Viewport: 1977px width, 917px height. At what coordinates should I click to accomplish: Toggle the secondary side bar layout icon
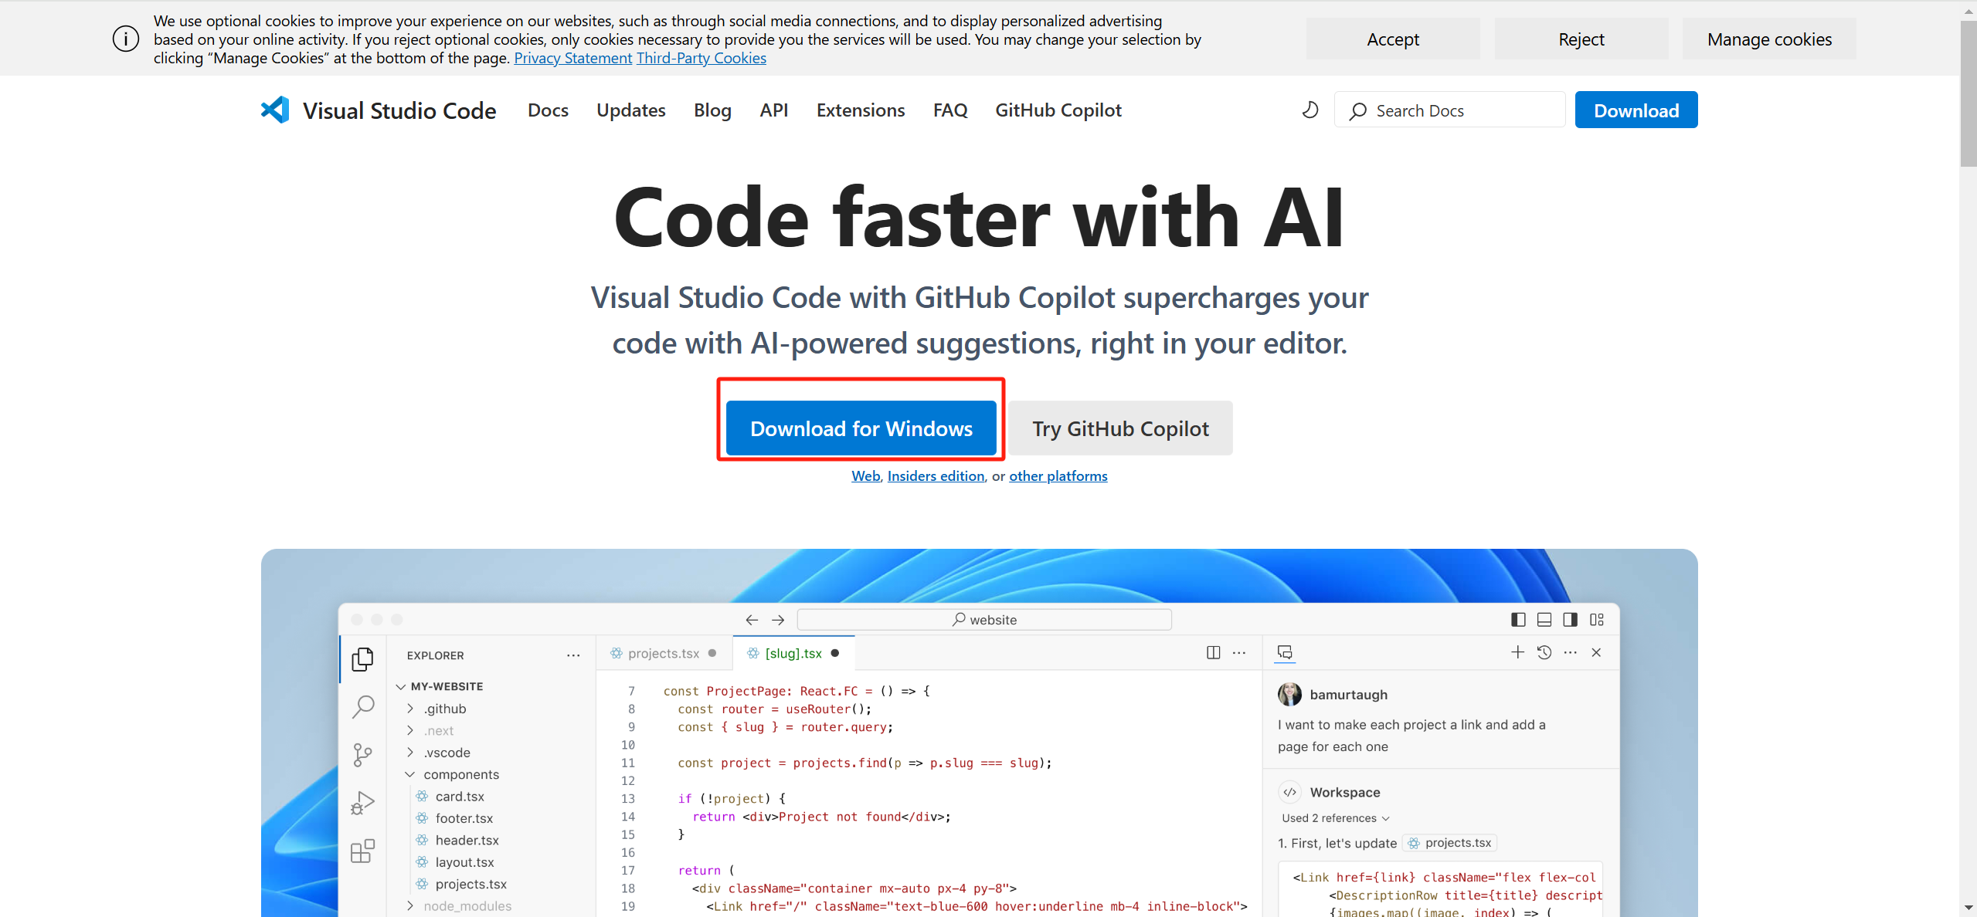pyautogui.click(x=1570, y=620)
